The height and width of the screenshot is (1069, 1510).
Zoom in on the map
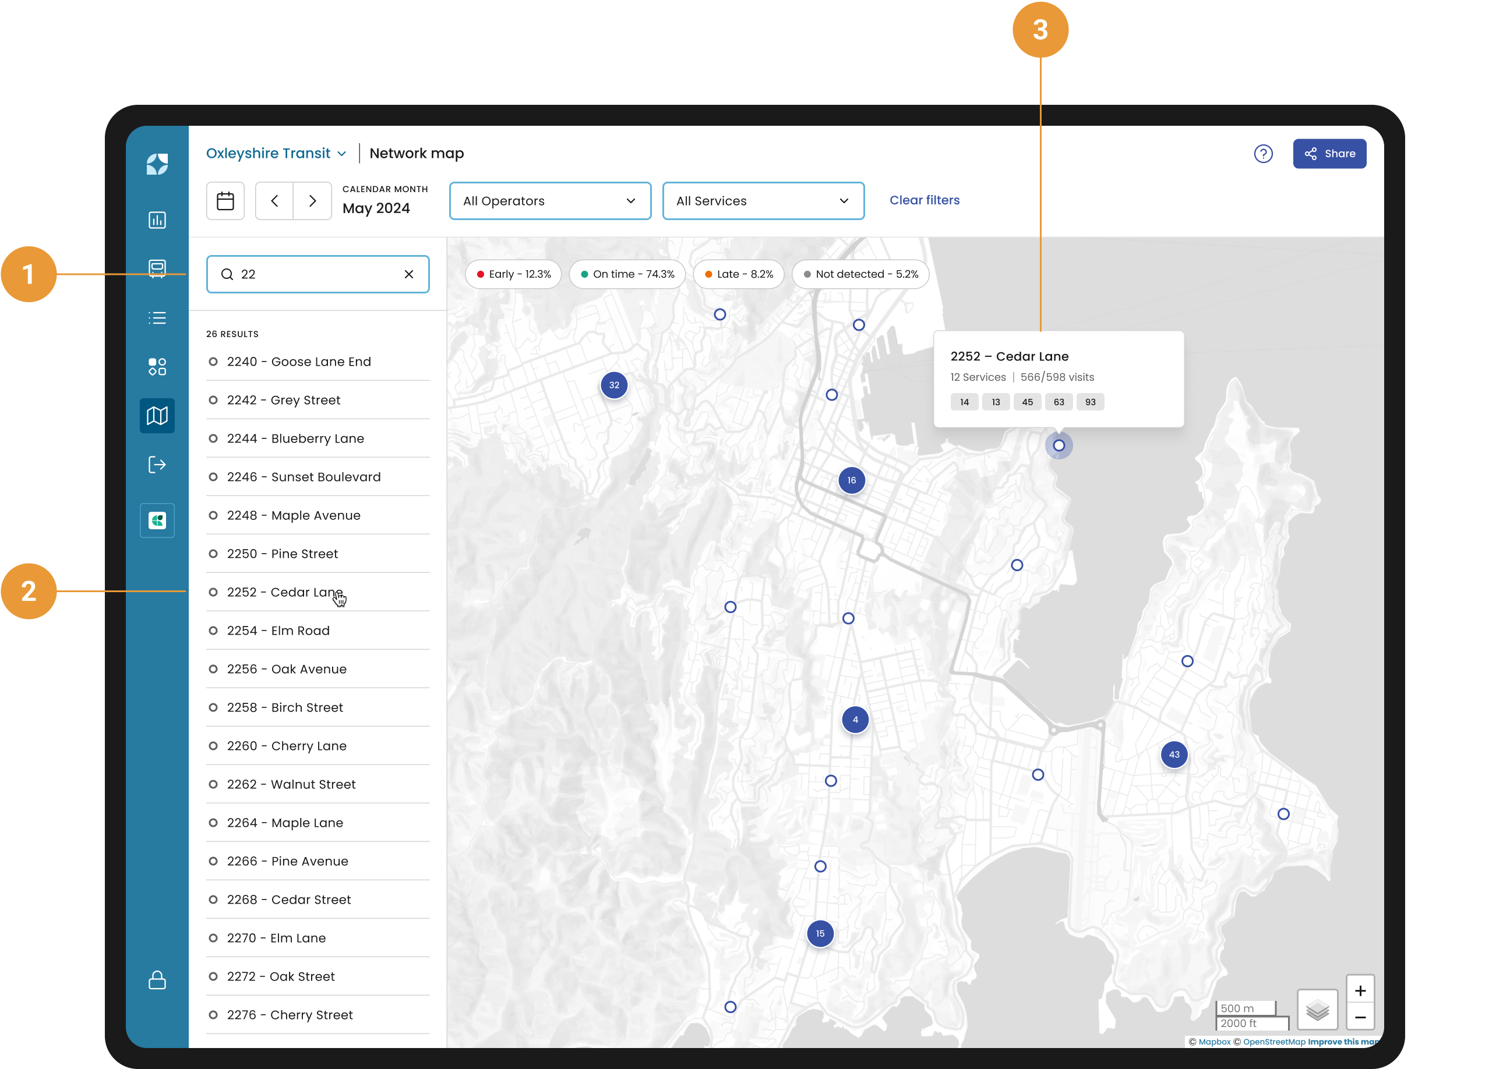click(1360, 990)
